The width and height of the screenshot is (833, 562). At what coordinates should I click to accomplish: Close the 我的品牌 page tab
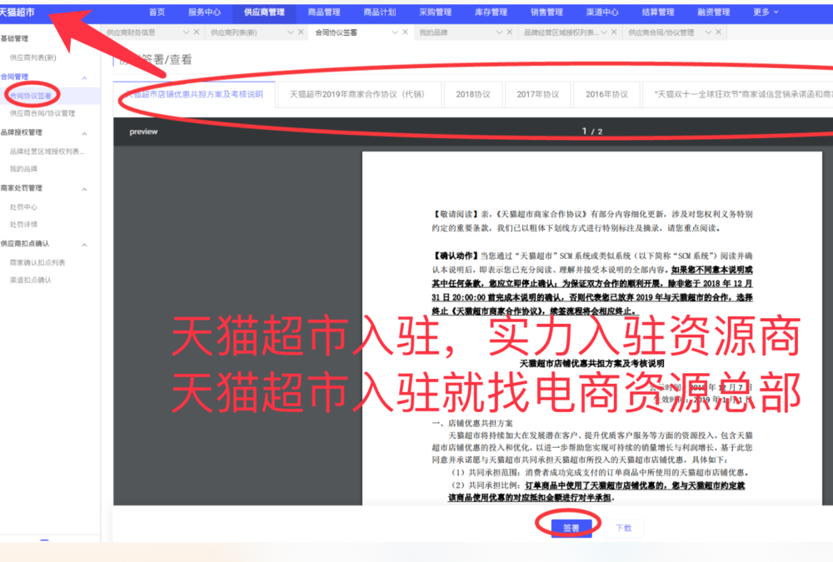click(510, 32)
